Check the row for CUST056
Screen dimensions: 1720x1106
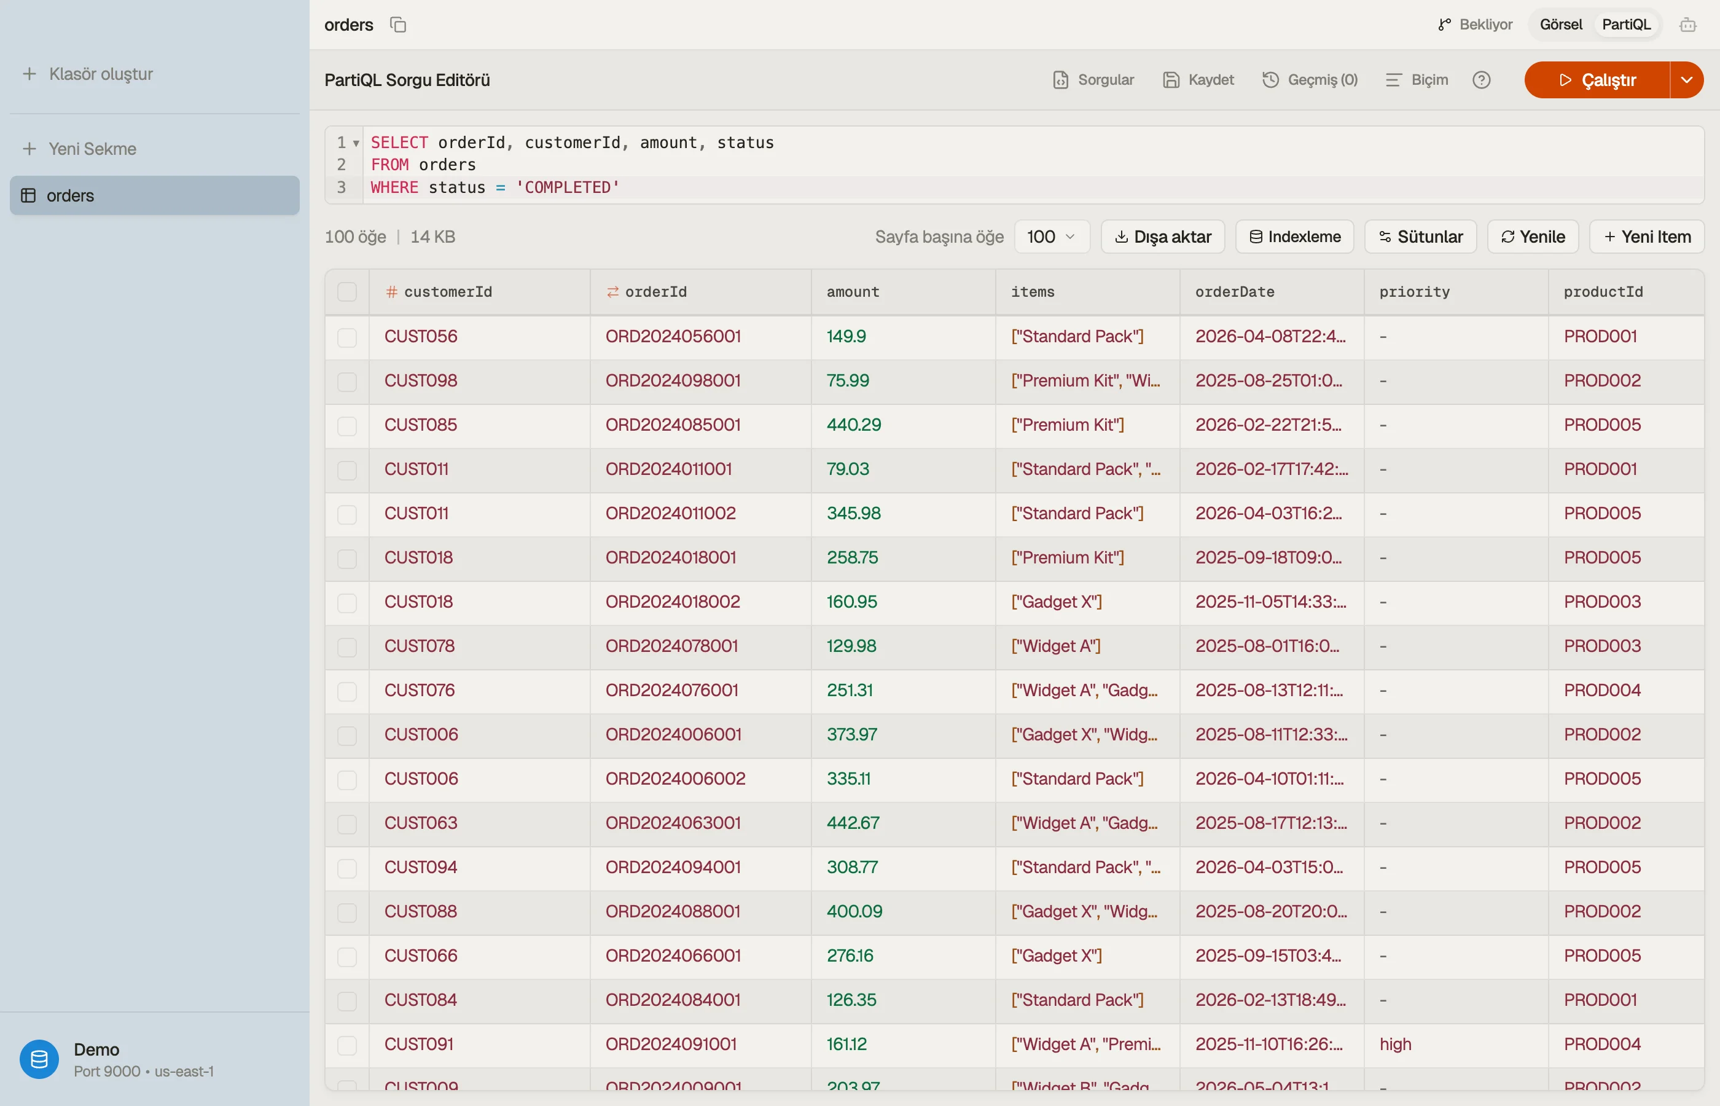(346, 337)
